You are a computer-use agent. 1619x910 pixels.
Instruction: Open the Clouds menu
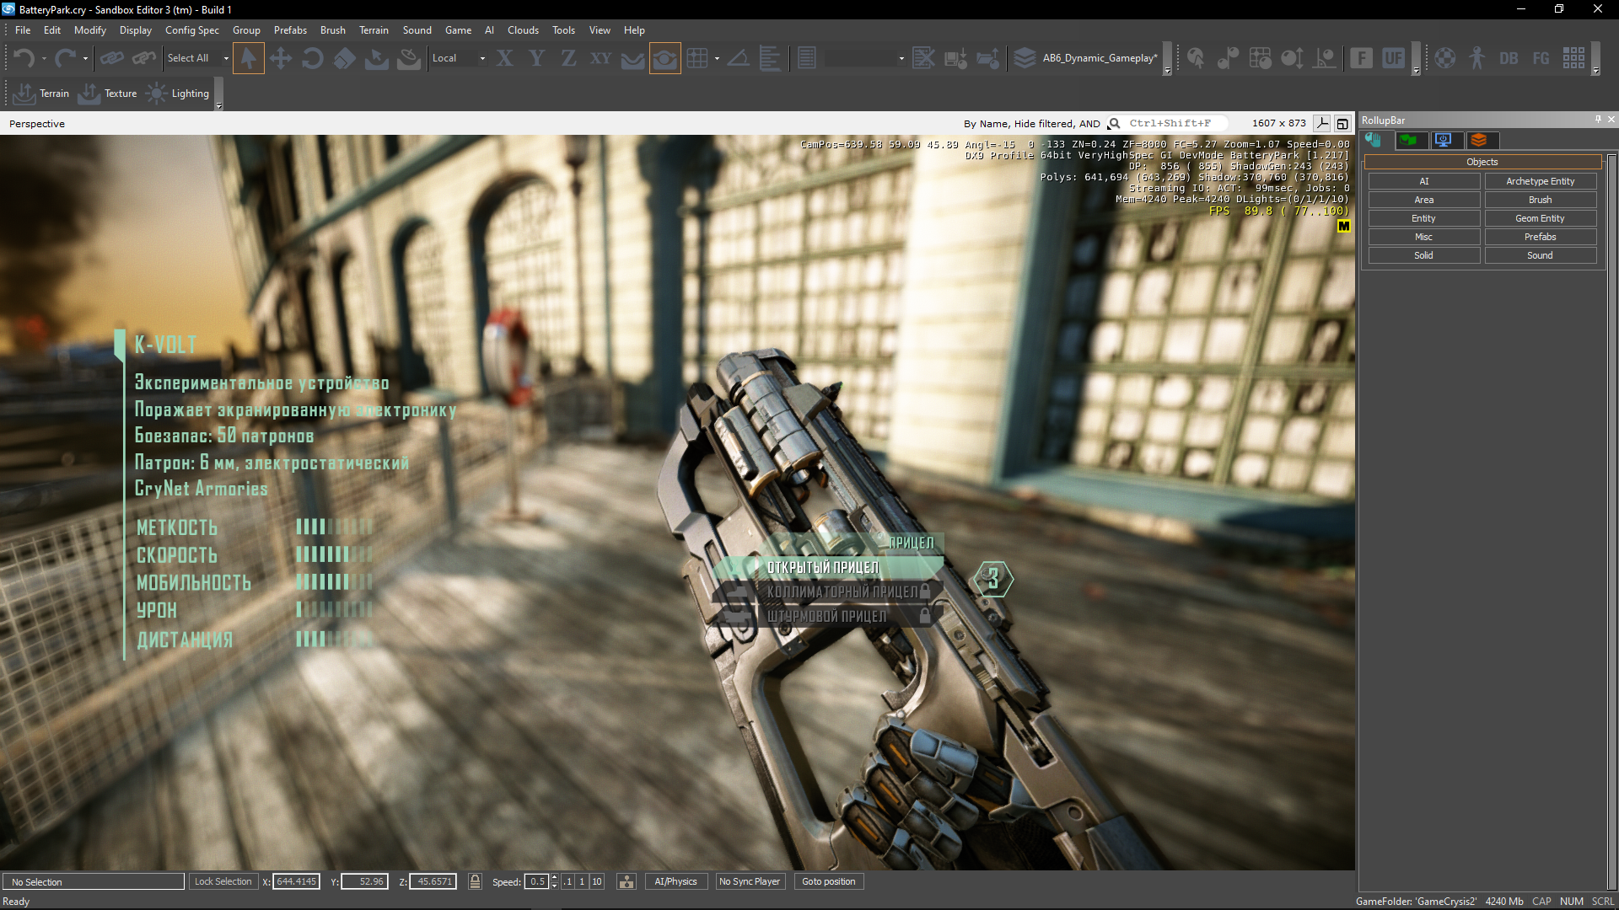(x=523, y=29)
